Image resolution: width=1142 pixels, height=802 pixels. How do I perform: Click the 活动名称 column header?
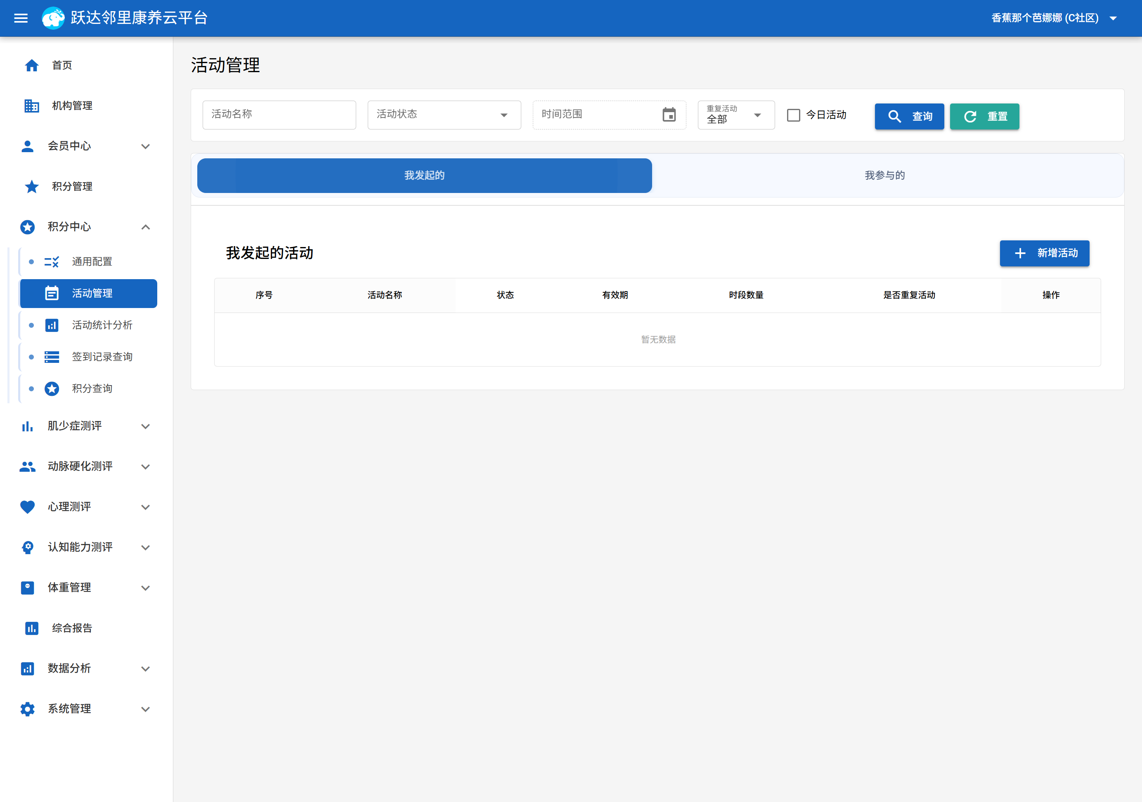coord(385,295)
